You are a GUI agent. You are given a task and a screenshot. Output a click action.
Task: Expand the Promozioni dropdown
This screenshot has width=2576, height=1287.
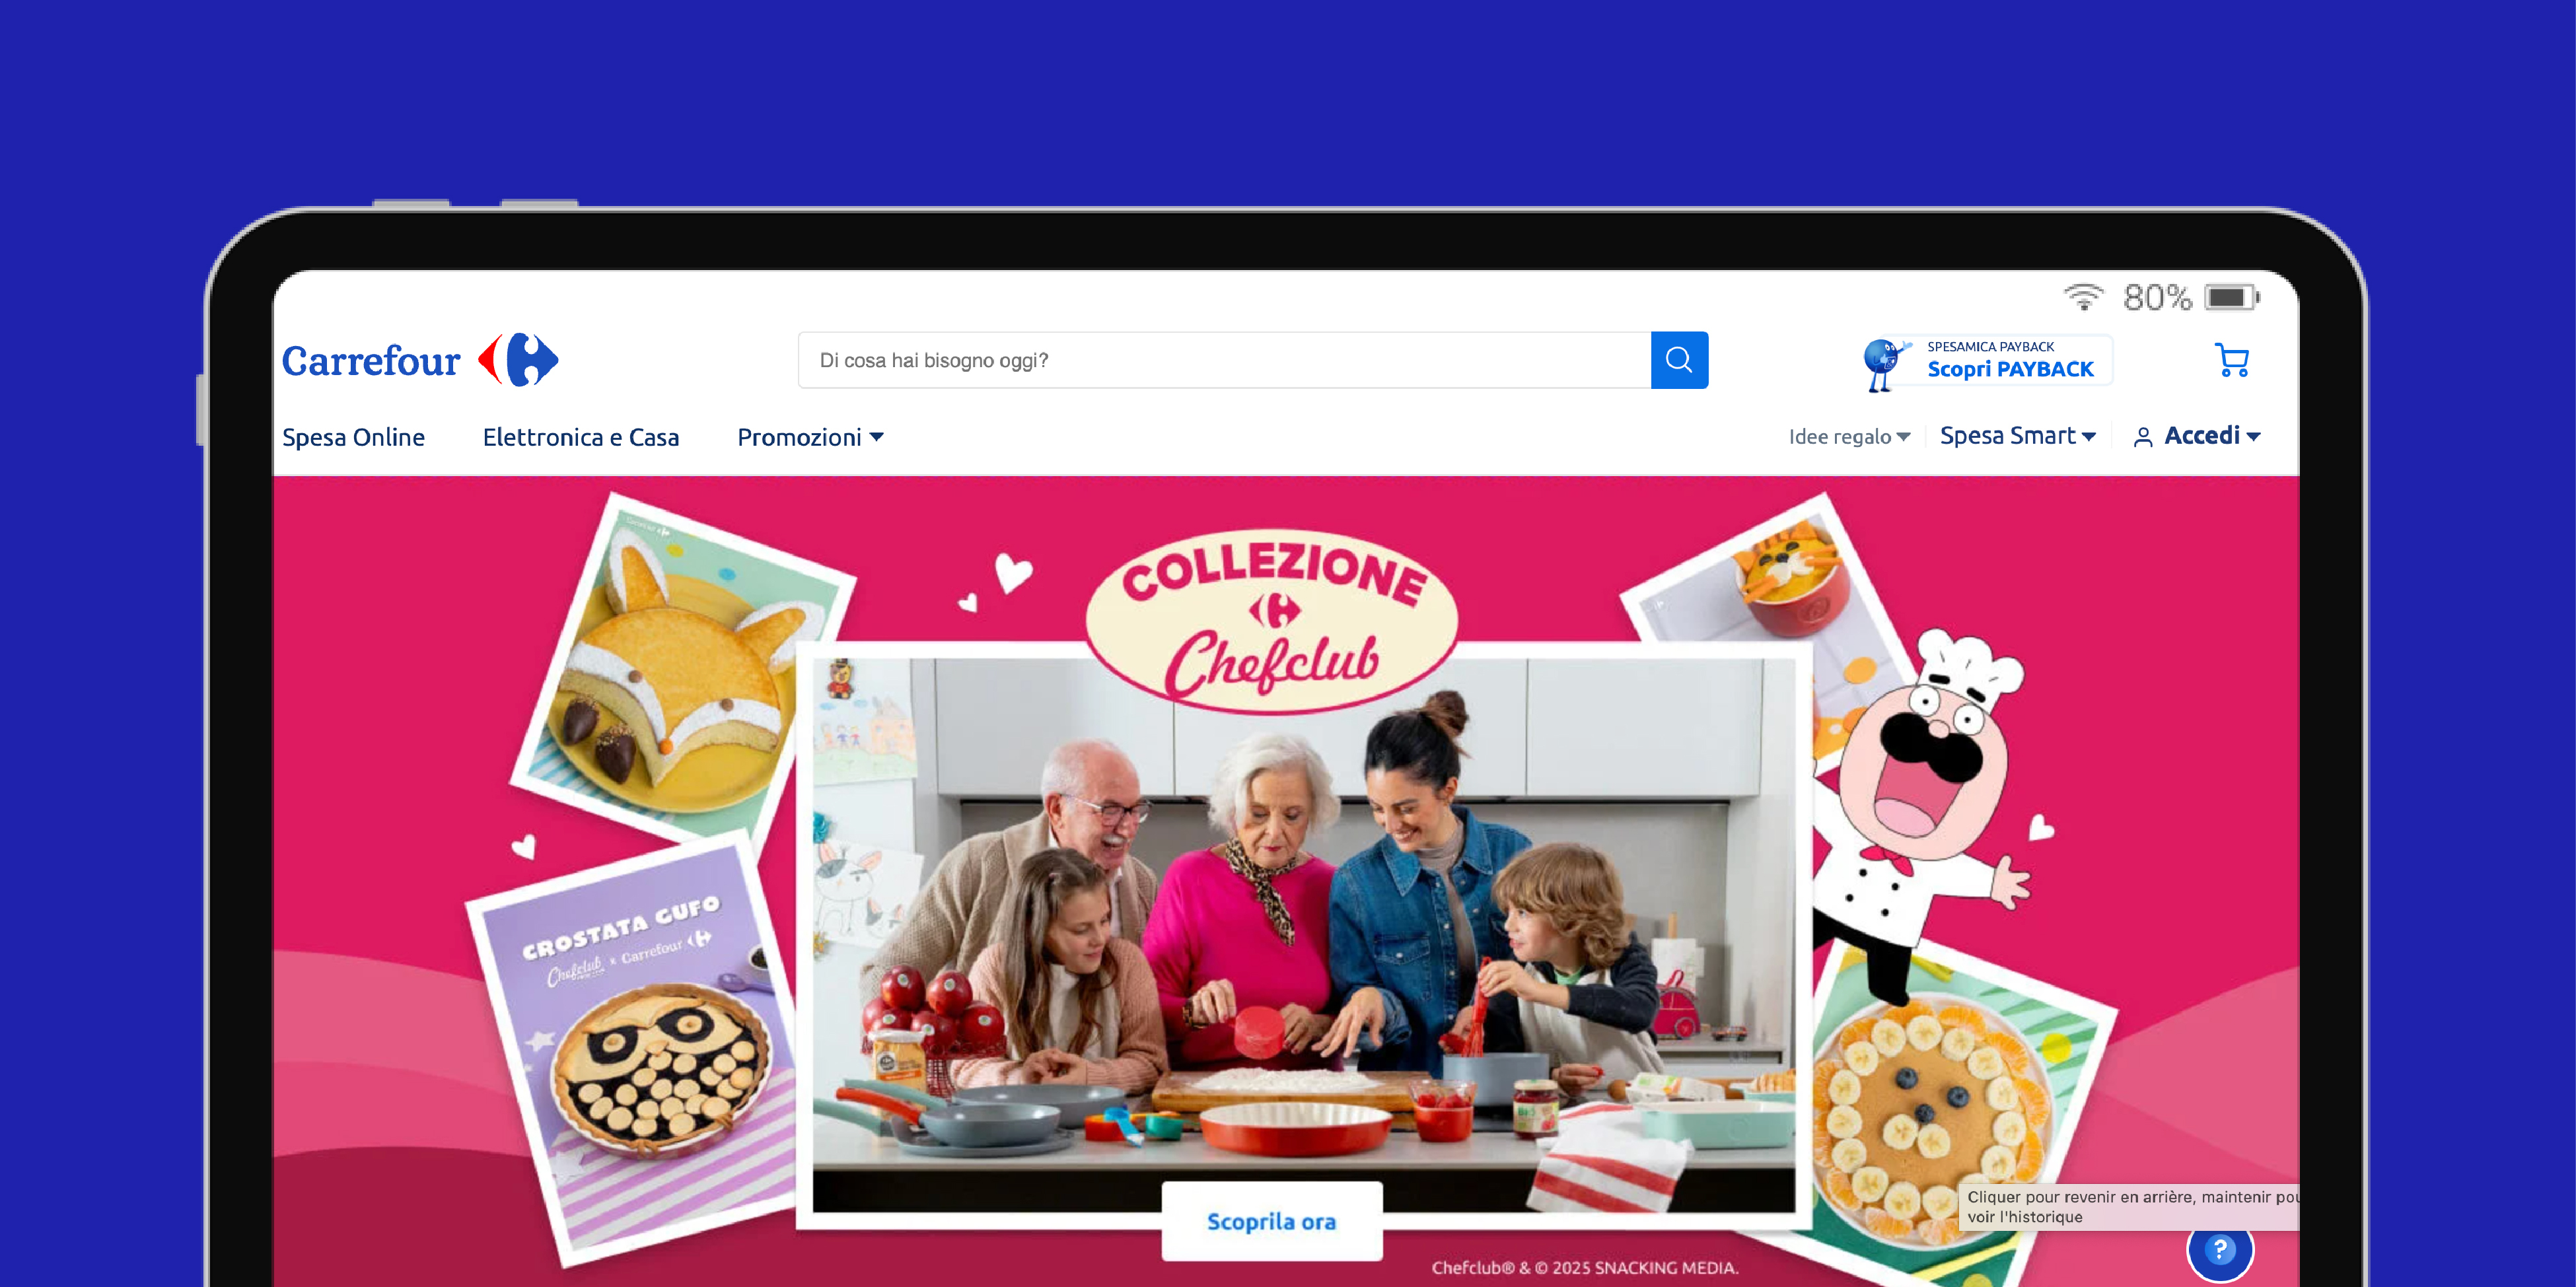[810, 437]
